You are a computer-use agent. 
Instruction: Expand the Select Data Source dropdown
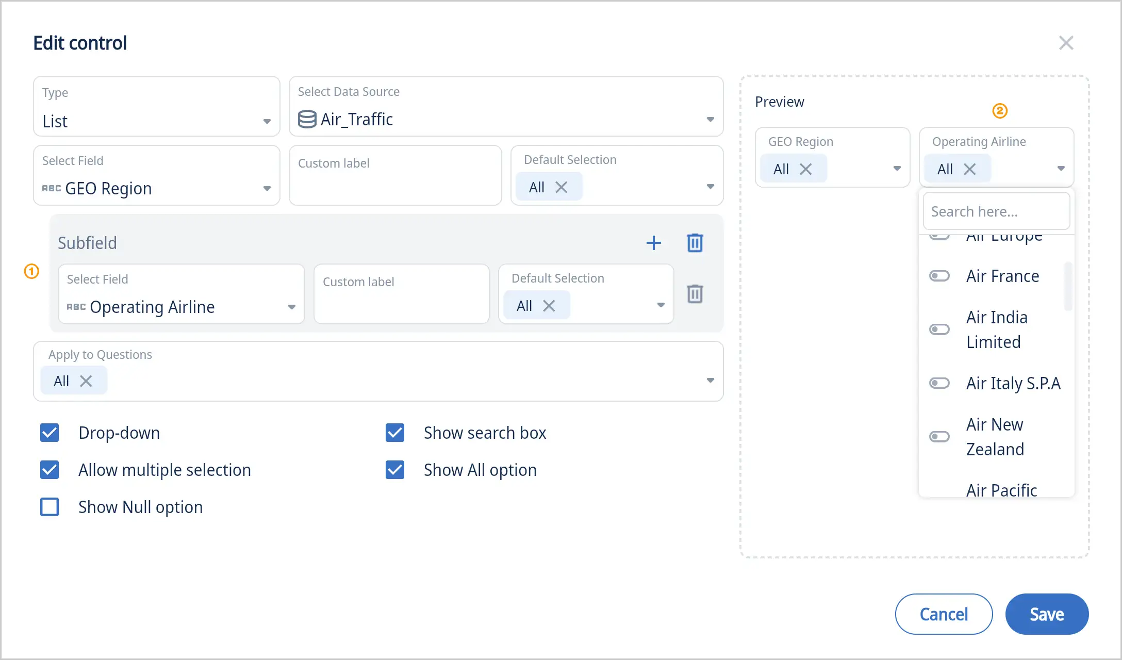710,119
